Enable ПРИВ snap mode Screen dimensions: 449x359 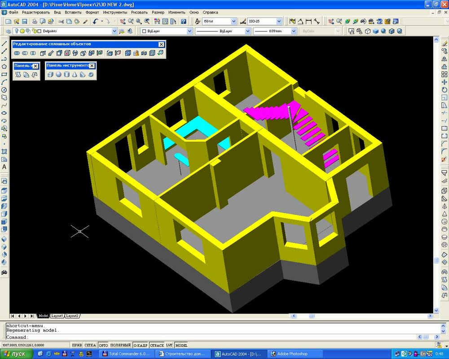[x=77, y=345]
